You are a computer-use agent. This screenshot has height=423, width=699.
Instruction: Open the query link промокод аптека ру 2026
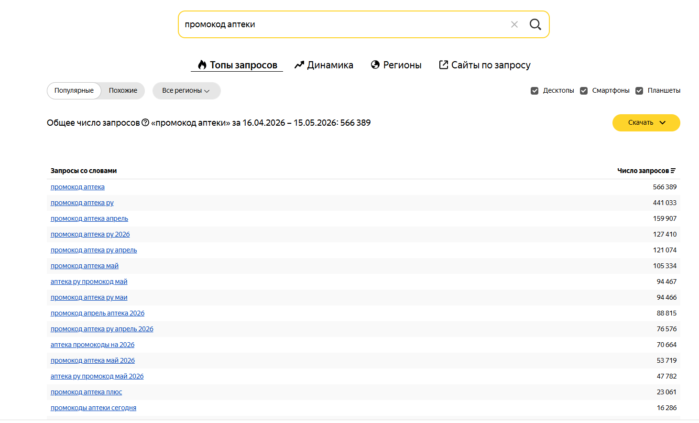[x=90, y=234]
